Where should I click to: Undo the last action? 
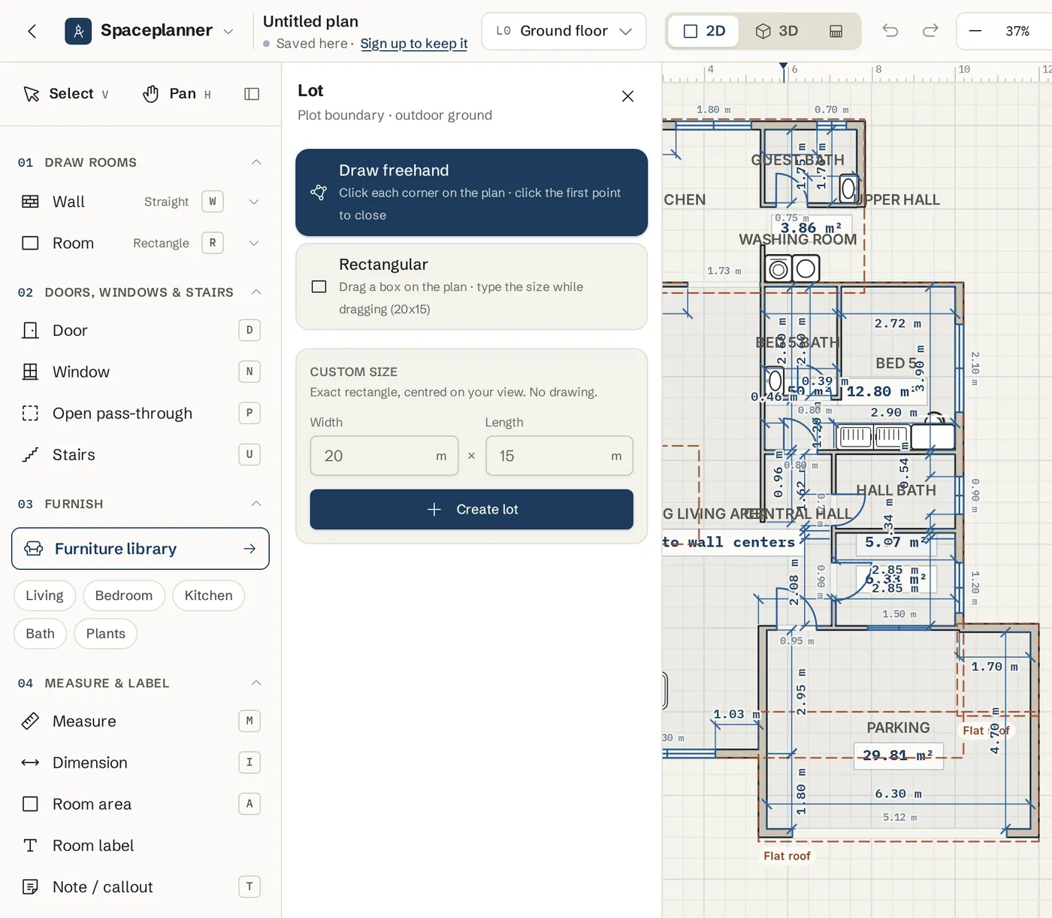(890, 31)
